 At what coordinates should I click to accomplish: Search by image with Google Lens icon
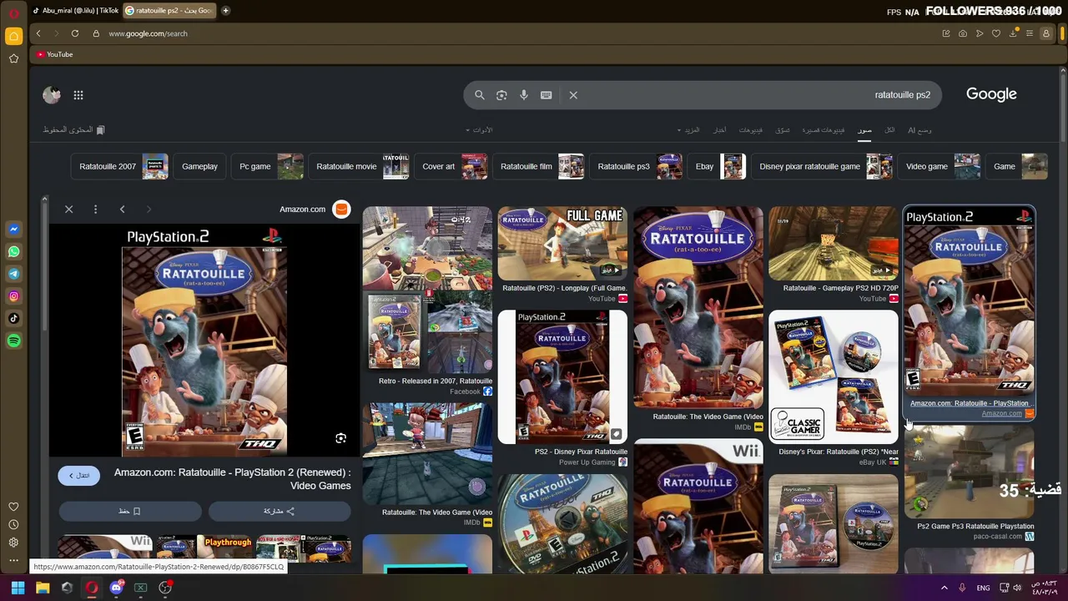[501, 95]
